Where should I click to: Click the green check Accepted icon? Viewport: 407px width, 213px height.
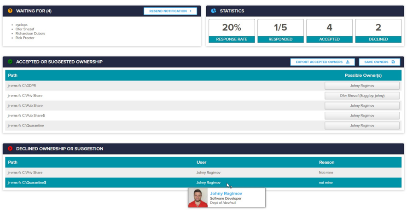10,62
